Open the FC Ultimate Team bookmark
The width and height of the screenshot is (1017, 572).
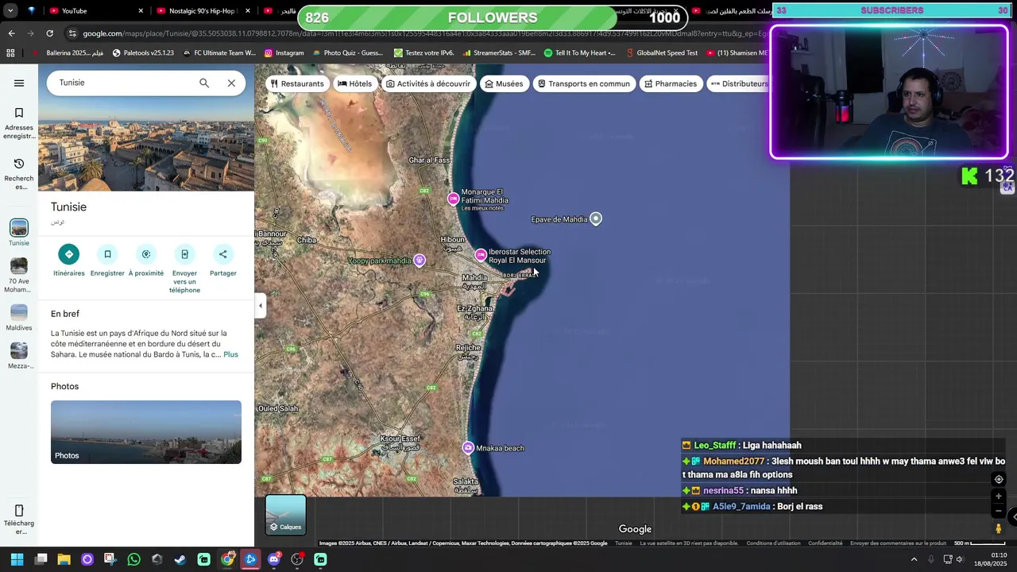point(219,53)
